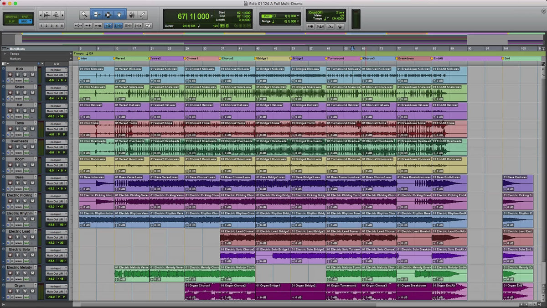
Task: Enable input monitoring on Hat track
Action: [18, 111]
